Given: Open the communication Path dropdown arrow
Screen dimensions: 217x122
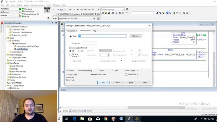Looking at the screenshot, I should pyautogui.click(x=94, y=19).
